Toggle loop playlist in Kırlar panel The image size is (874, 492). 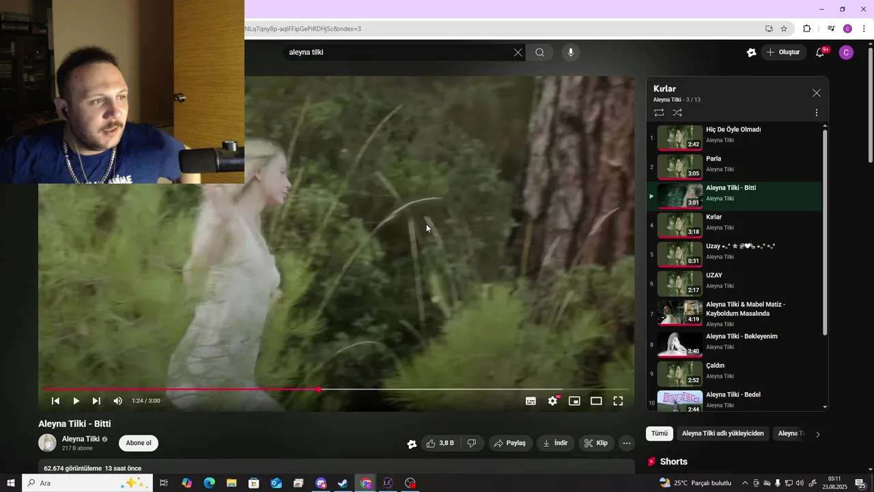[x=659, y=112]
